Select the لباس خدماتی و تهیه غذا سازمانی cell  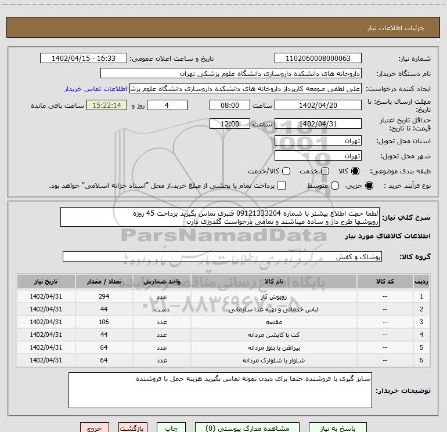coord(273,309)
